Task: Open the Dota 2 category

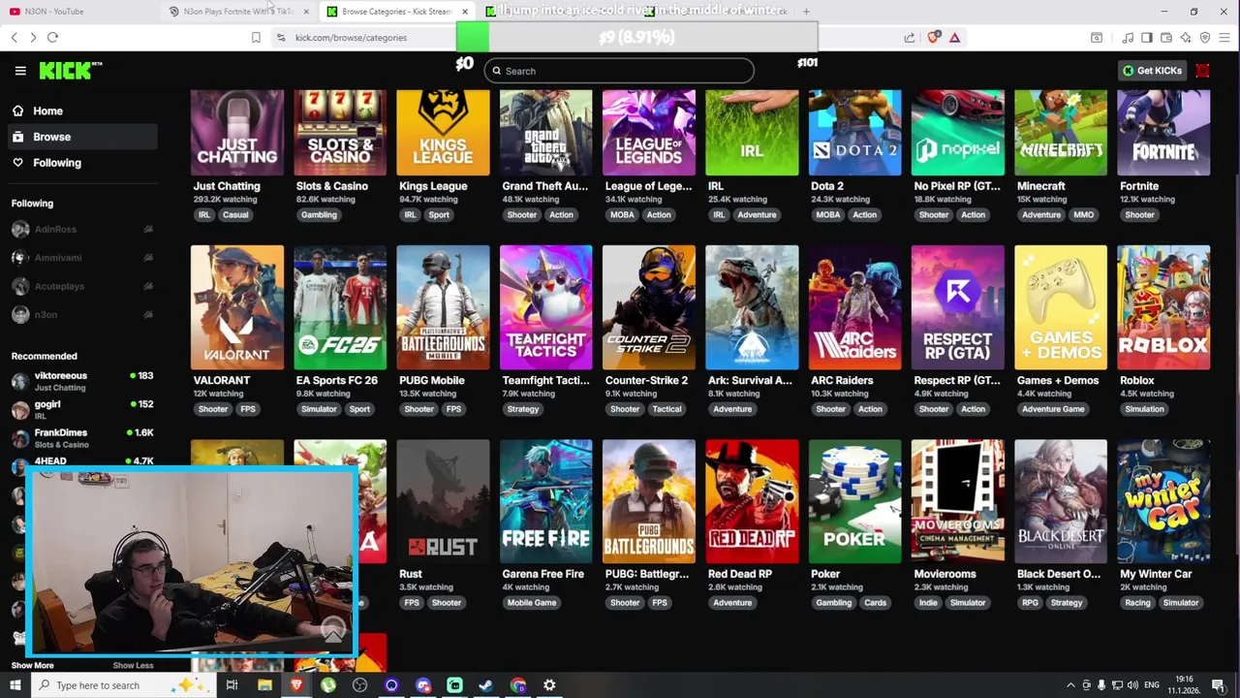Action: click(x=854, y=133)
